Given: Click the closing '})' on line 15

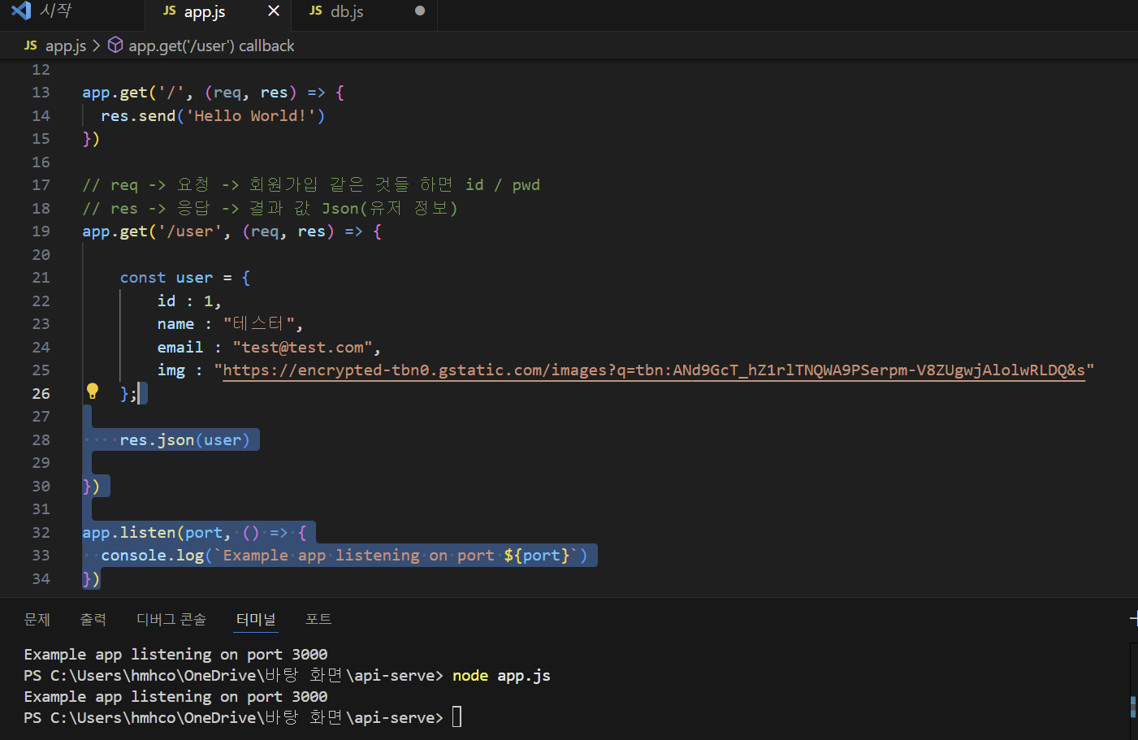Looking at the screenshot, I should 91,139.
